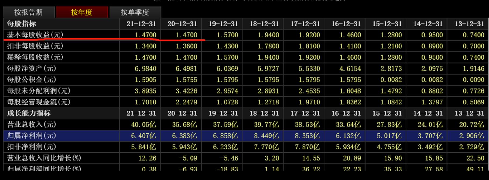Click the 1.8100 扣非每股收益 cell
This screenshot has height=180, width=489.
coord(309,46)
